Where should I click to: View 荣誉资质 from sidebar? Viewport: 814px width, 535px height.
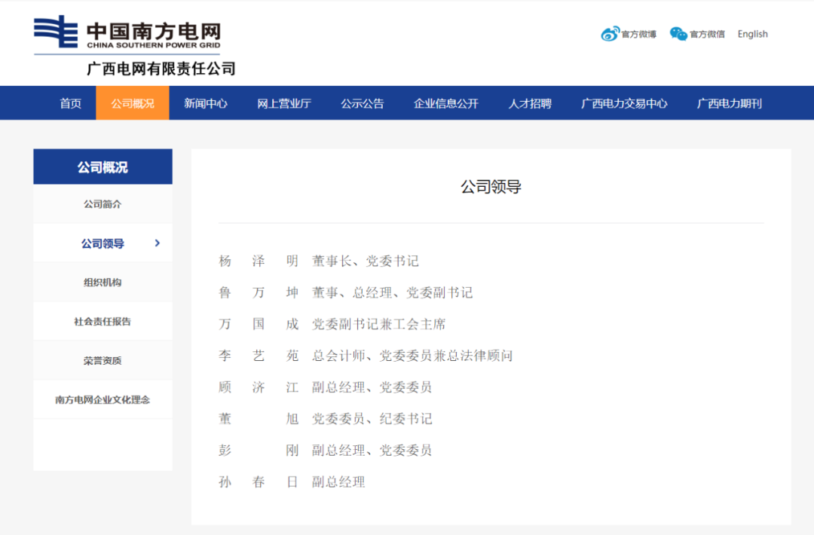103,361
